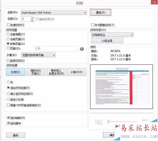Click the document size 29.7 x 21.0 text
This screenshot has height=141, width=158.
click(x=121, y=56)
